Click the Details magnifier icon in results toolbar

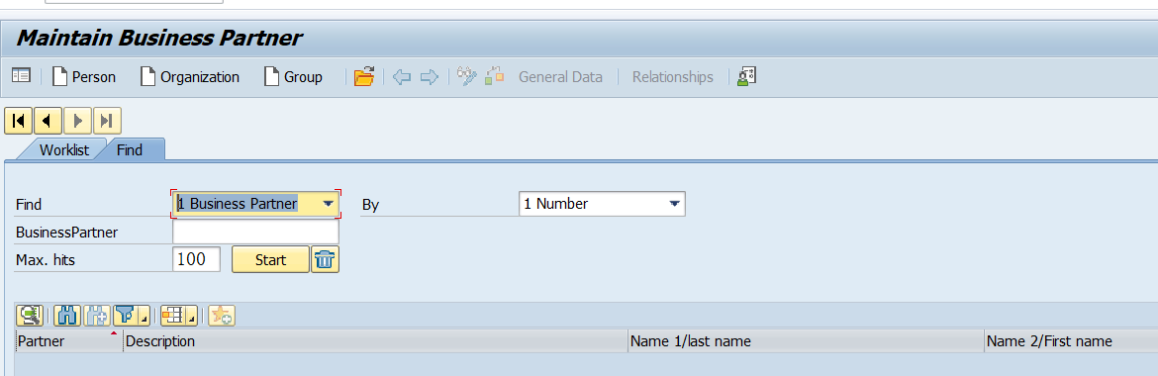pos(30,316)
